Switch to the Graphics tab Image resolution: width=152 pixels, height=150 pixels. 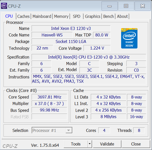(x=93, y=16)
